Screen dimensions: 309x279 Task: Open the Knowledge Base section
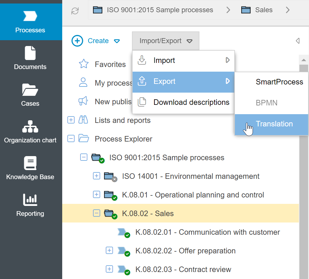(x=30, y=168)
